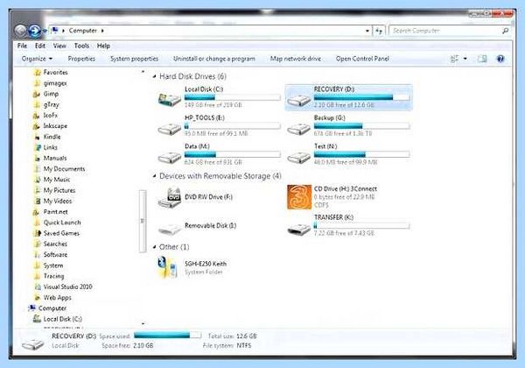This screenshot has height=368, width=525.
Task: Click the Backup (G:) usage bar
Action: [x=361, y=126]
